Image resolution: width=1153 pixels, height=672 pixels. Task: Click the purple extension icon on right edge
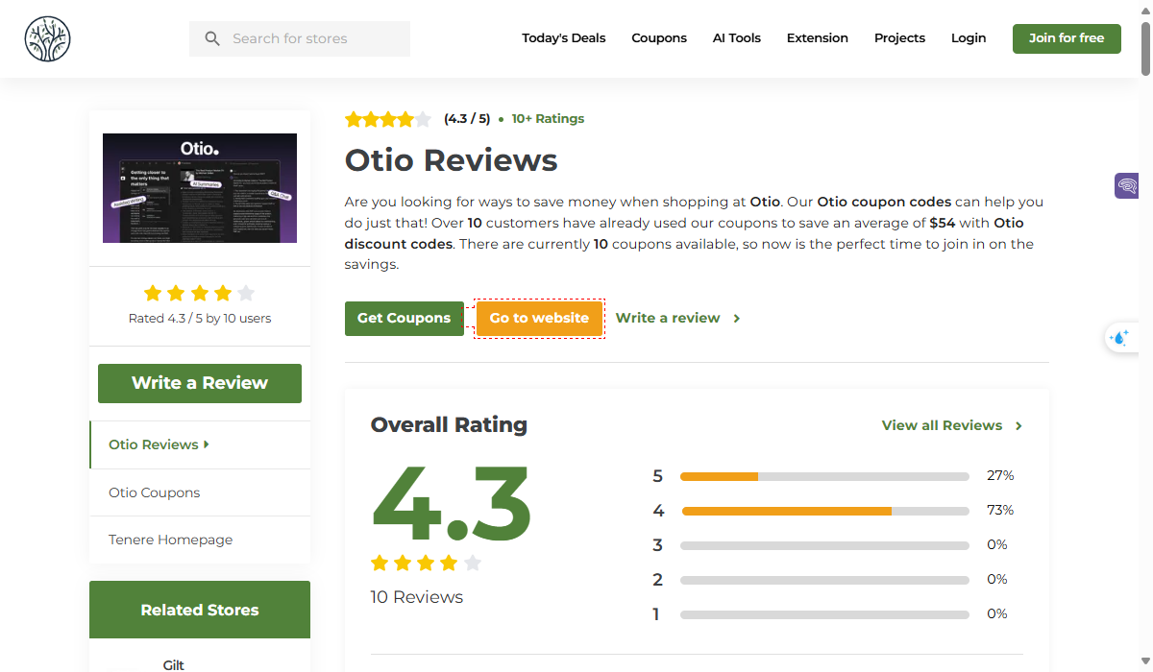(x=1126, y=185)
